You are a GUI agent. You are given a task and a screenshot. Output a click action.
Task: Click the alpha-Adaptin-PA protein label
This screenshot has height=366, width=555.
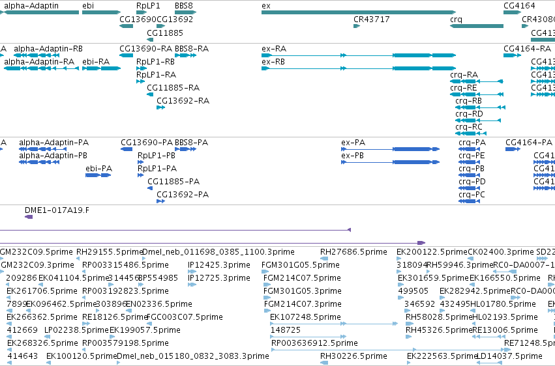click(53, 143)
